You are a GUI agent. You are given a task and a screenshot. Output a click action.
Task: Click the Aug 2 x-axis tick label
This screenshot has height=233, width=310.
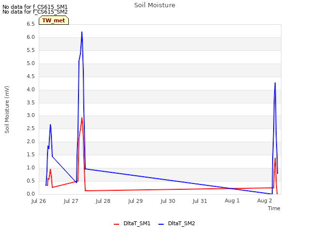[x=264, y=200]
